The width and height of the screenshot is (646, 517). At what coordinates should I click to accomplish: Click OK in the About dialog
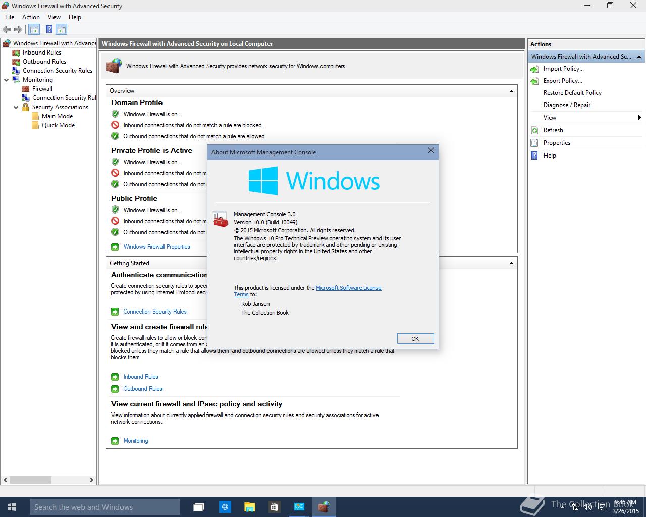415,339
